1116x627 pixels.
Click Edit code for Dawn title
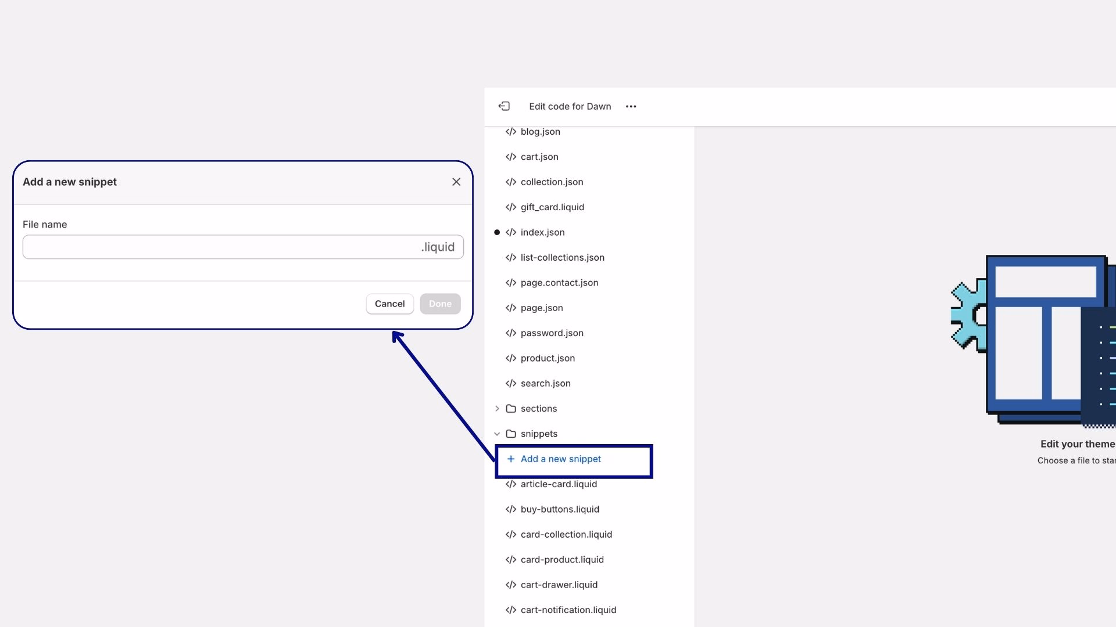tap(570, 106)
